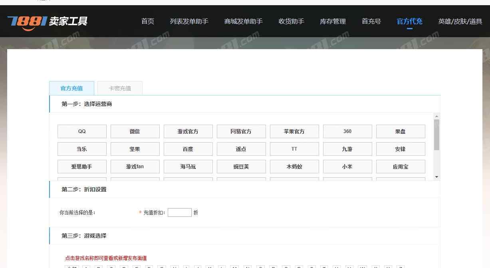Choose 爱思助手 operator button
Screen dimensions: 490x268
(82, 167)
